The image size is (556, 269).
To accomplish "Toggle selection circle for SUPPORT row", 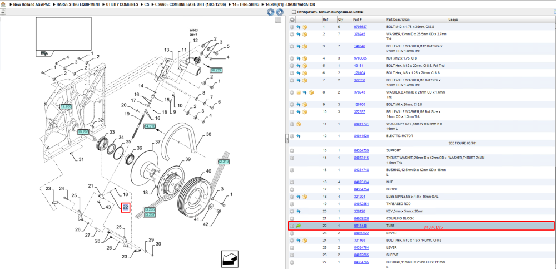I will click(292, 151).
